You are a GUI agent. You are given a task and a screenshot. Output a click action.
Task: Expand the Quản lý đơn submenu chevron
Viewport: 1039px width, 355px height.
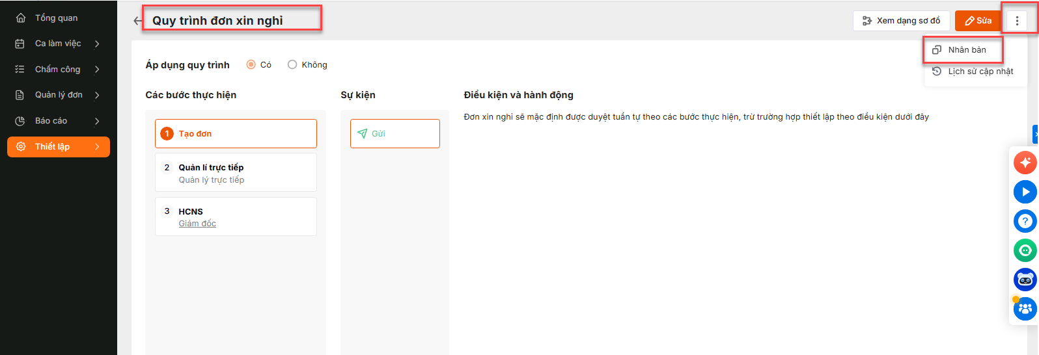[x=97, y=95]
